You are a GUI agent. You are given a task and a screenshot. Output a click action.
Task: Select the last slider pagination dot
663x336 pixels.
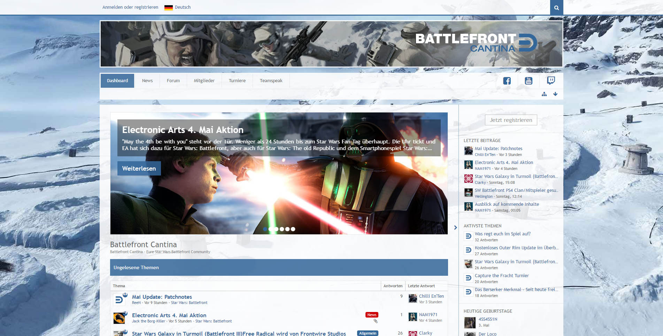click(x=293, y=229)
